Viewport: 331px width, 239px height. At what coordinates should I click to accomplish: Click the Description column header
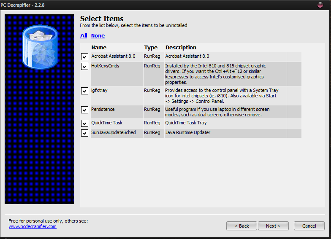tap(181, 47)
